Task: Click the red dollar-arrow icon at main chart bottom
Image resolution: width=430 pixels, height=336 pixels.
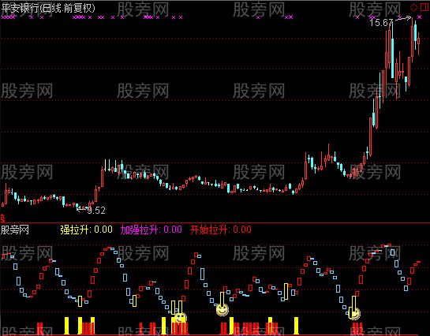Action: click(2, 218)
